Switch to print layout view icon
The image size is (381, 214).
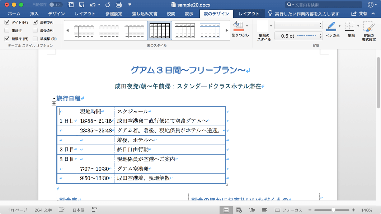pyautogui.click(x=226, y=210)
